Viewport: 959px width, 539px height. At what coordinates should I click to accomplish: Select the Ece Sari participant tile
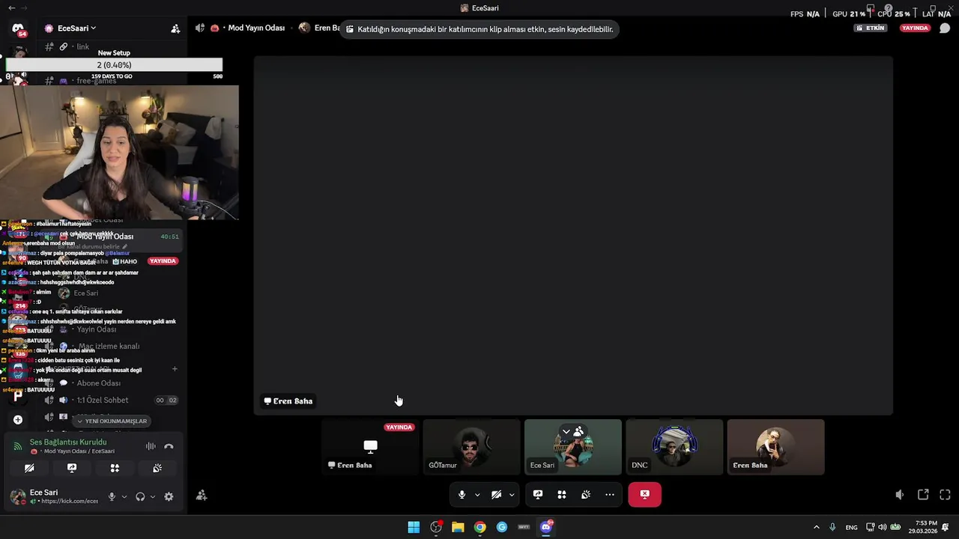[573, 447]
